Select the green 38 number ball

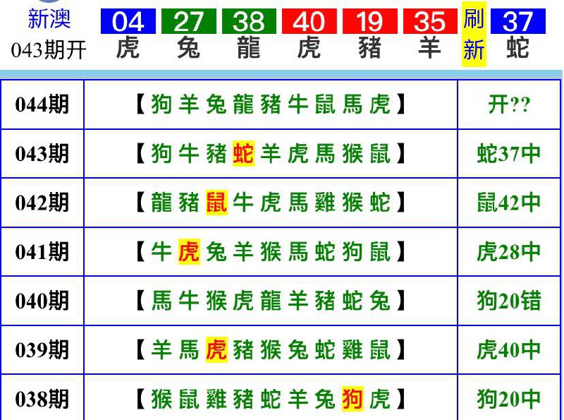click(249, 21)
